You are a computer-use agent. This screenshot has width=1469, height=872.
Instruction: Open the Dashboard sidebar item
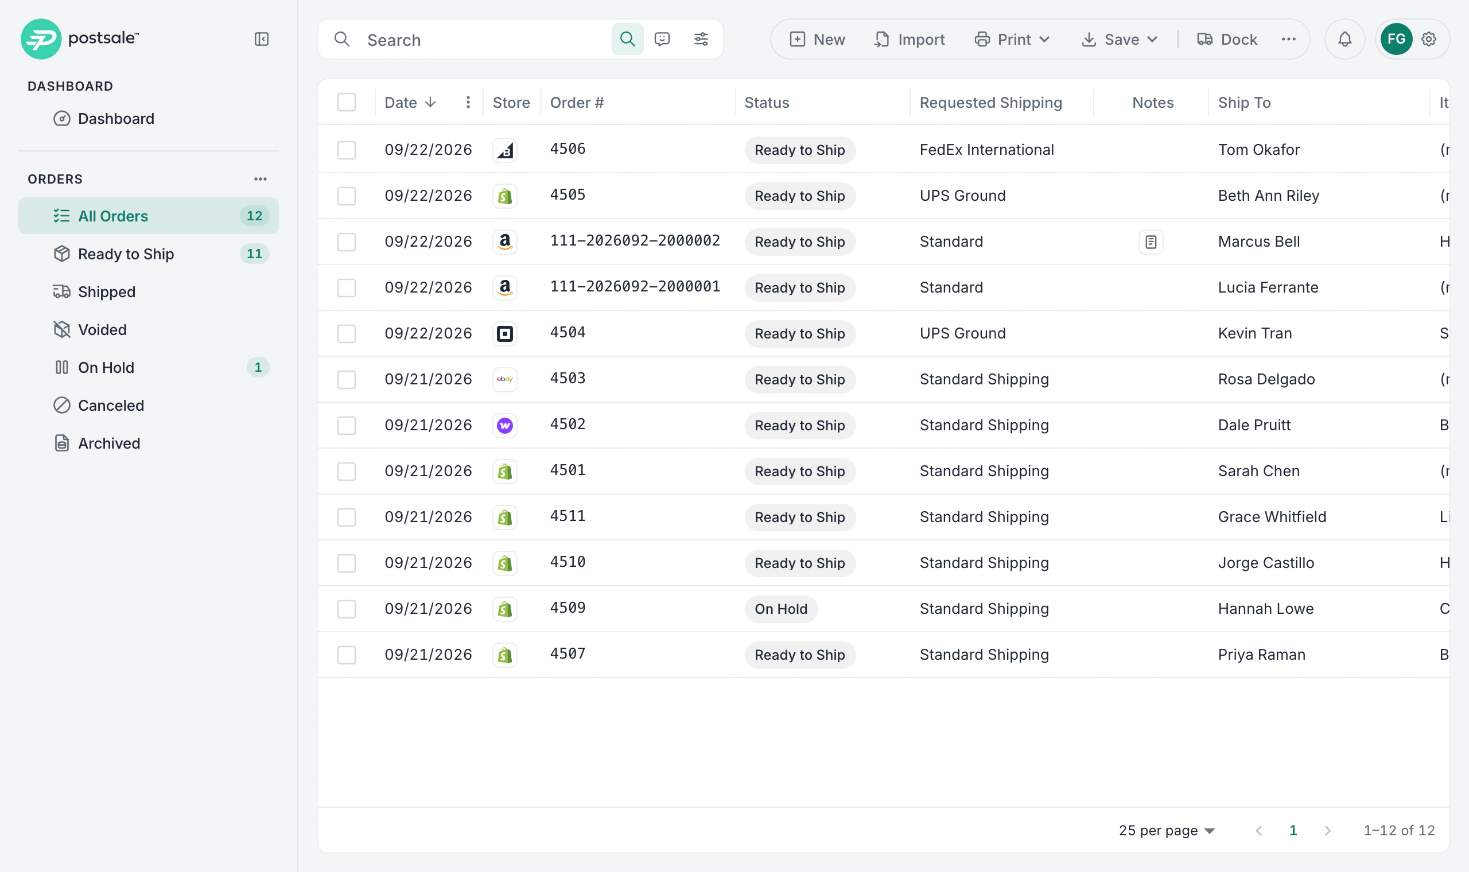click(149, 119)
